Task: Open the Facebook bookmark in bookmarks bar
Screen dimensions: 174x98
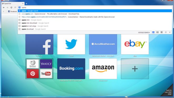Action: pyautogui.click(x=12, y=11)
